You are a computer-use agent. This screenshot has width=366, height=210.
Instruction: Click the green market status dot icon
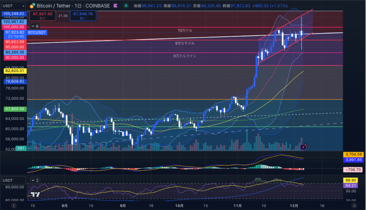pos(127,6)
